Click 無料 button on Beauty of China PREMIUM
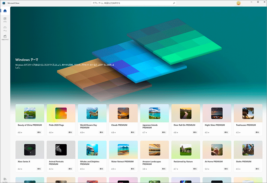The width and height of the screenshot is (267, 183). 39,132
